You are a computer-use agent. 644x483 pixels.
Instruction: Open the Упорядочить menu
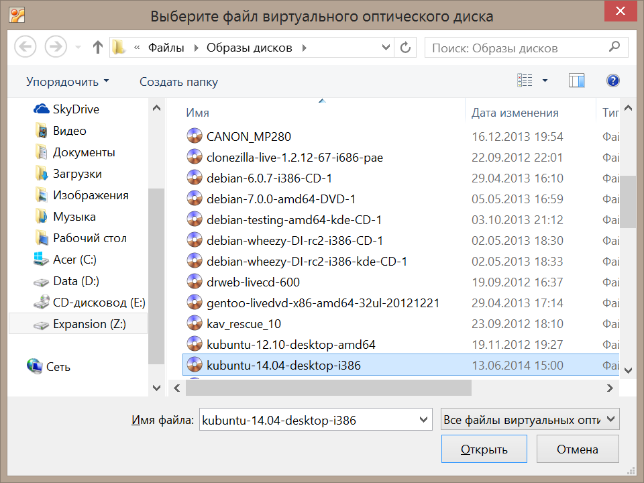(x=67, y=81)
